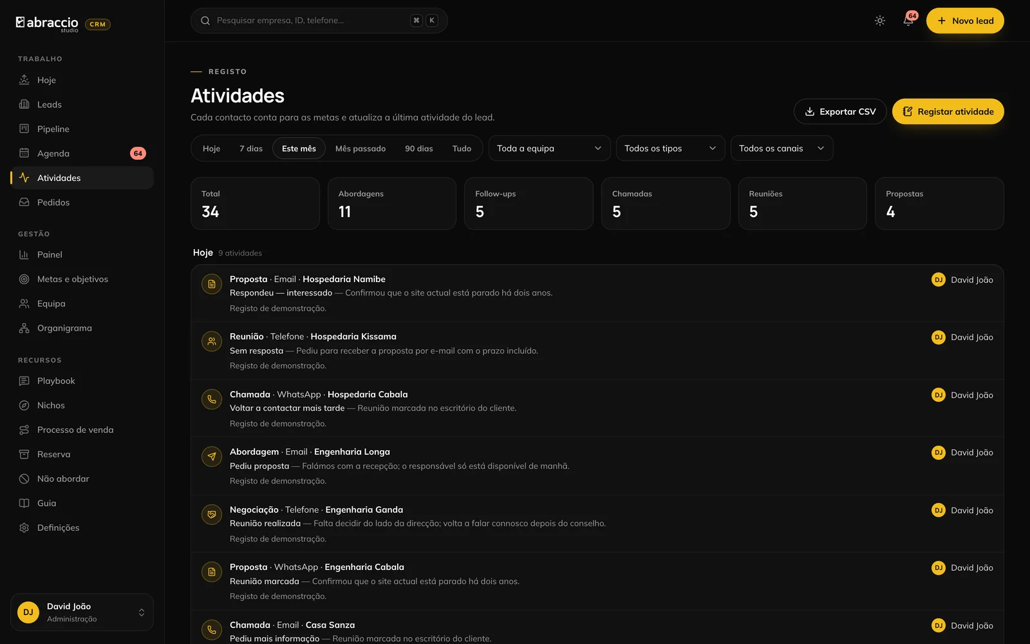Open Reserva archive icon
This screenshot has width=1030, height=644.
24,454
